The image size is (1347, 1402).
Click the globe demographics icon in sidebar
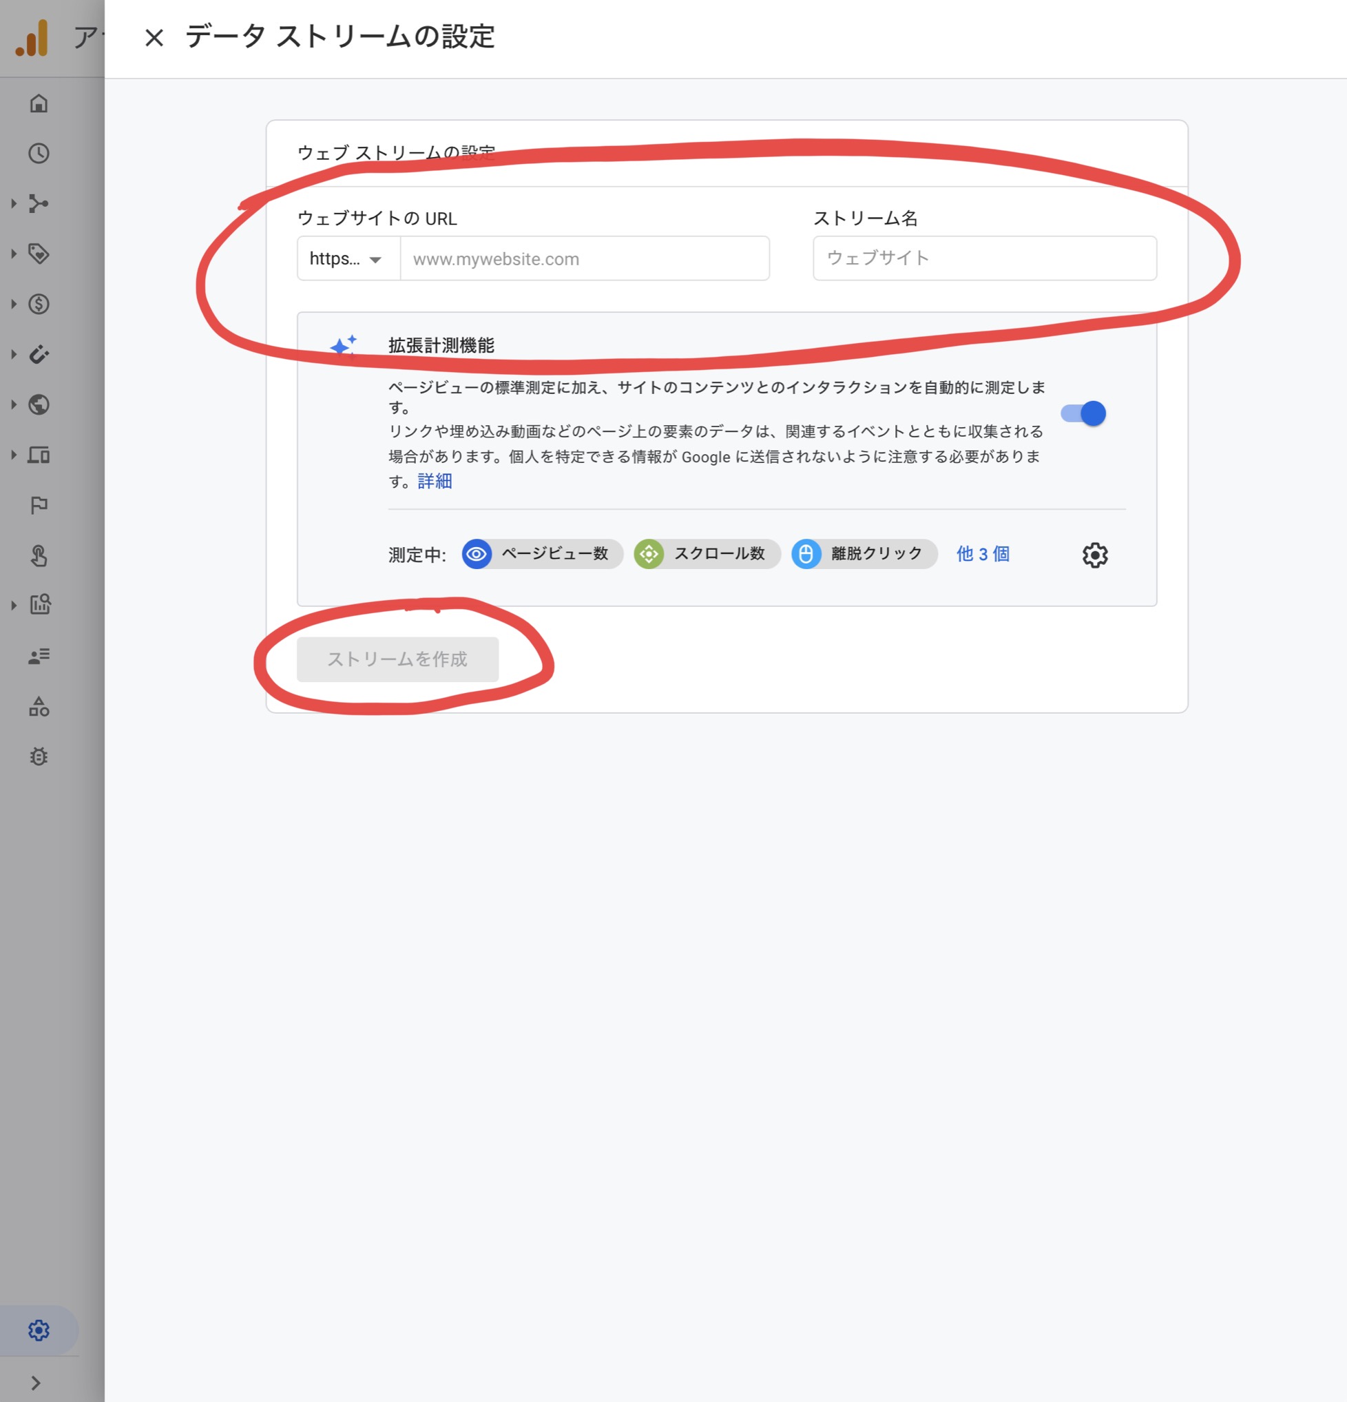point(39,405)
